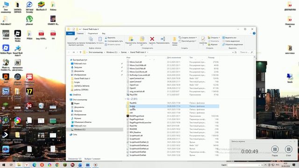Screen dimensions: 299x168
Task: Open the File (Файл) tab
Action: pyautogui.click(x=71, y=34)
